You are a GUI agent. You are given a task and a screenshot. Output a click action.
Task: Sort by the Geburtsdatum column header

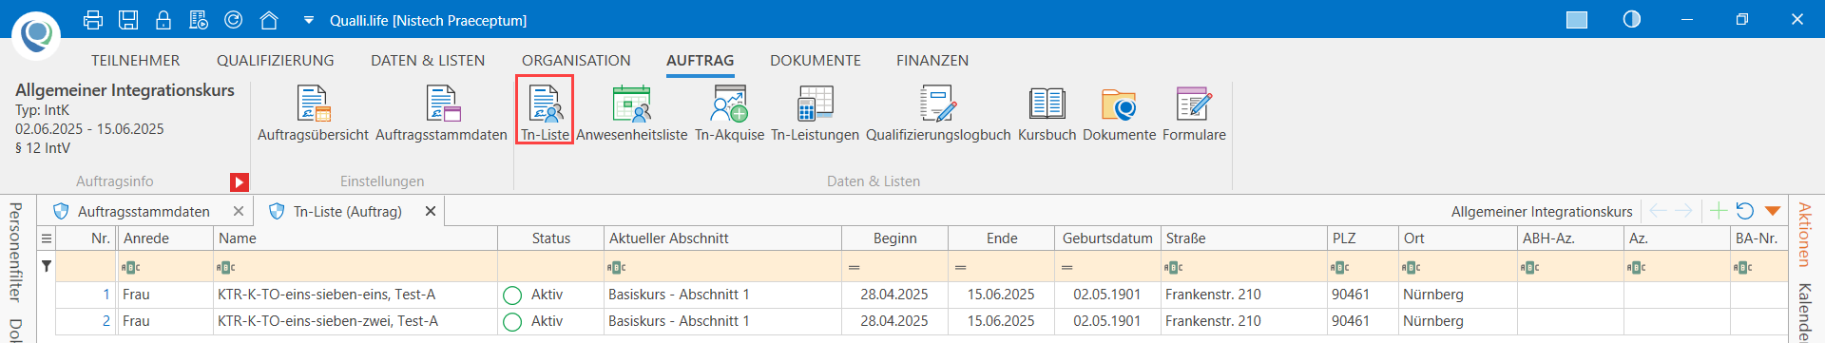[1107, 238]
